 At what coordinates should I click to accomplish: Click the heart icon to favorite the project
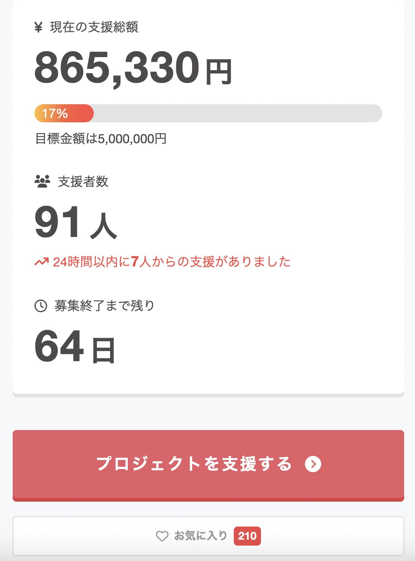coord(162,537)
